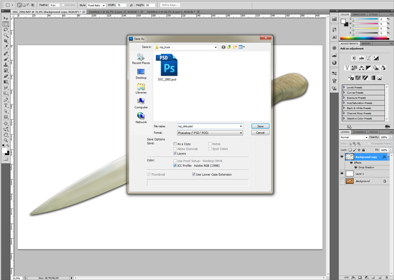Switch to the Swatches tab

click(359, 14)
